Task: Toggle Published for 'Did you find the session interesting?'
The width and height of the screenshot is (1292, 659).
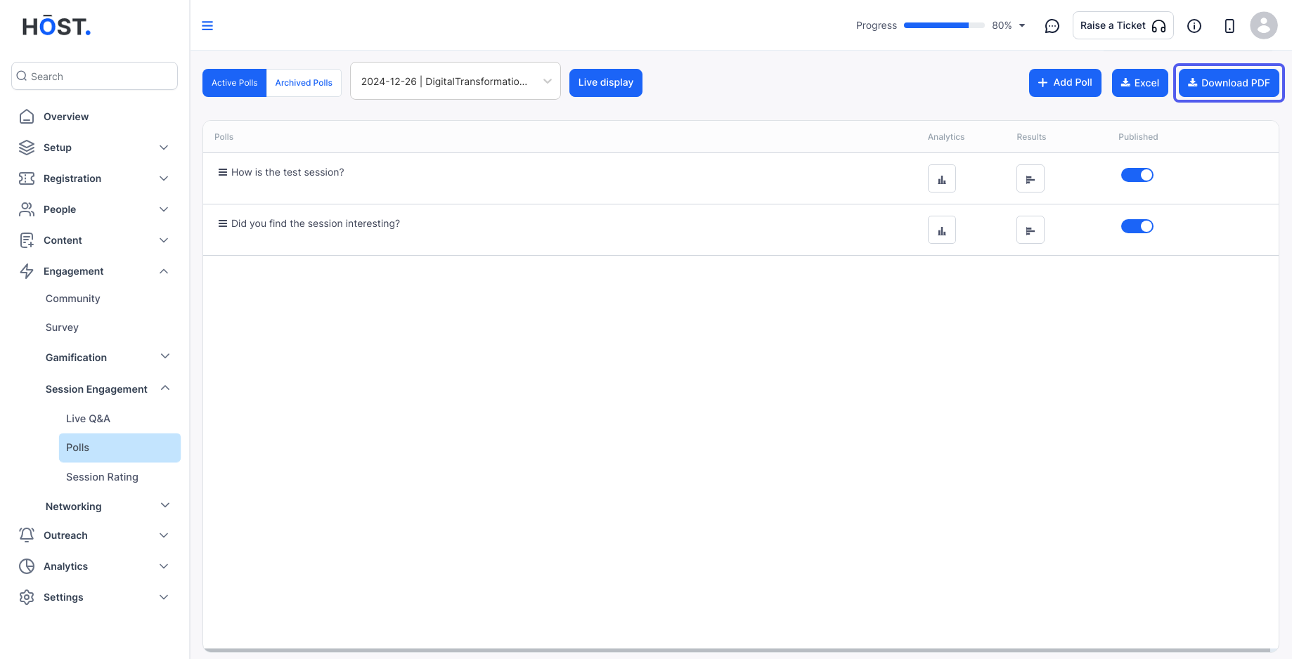Action: pos(1137,226)
